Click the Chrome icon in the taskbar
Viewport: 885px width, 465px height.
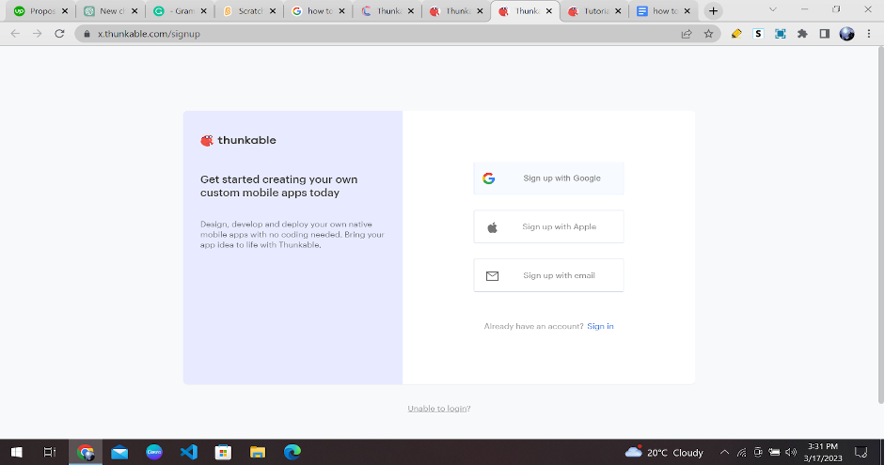point(86,452)
